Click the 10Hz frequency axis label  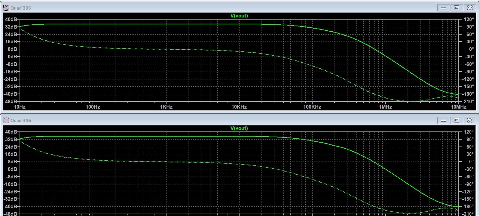coord(20,107)
